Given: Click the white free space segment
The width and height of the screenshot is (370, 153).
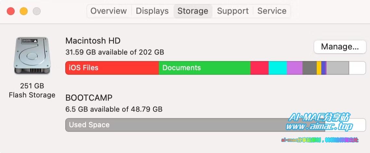Looking at the screenshot, I should click(357, 68).
